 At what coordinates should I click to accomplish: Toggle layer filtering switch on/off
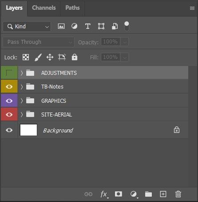(127, 26)
